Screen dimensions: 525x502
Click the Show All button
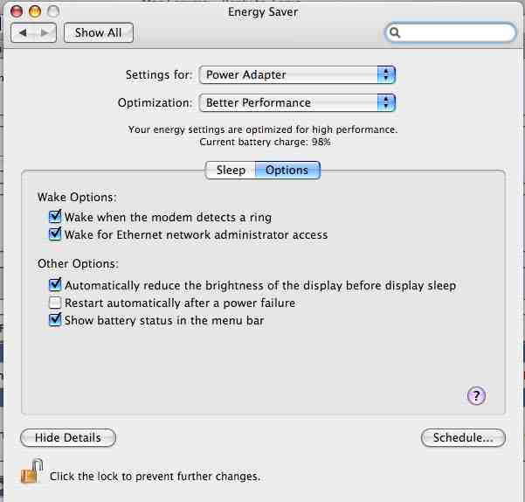click(x=99, y=33)
